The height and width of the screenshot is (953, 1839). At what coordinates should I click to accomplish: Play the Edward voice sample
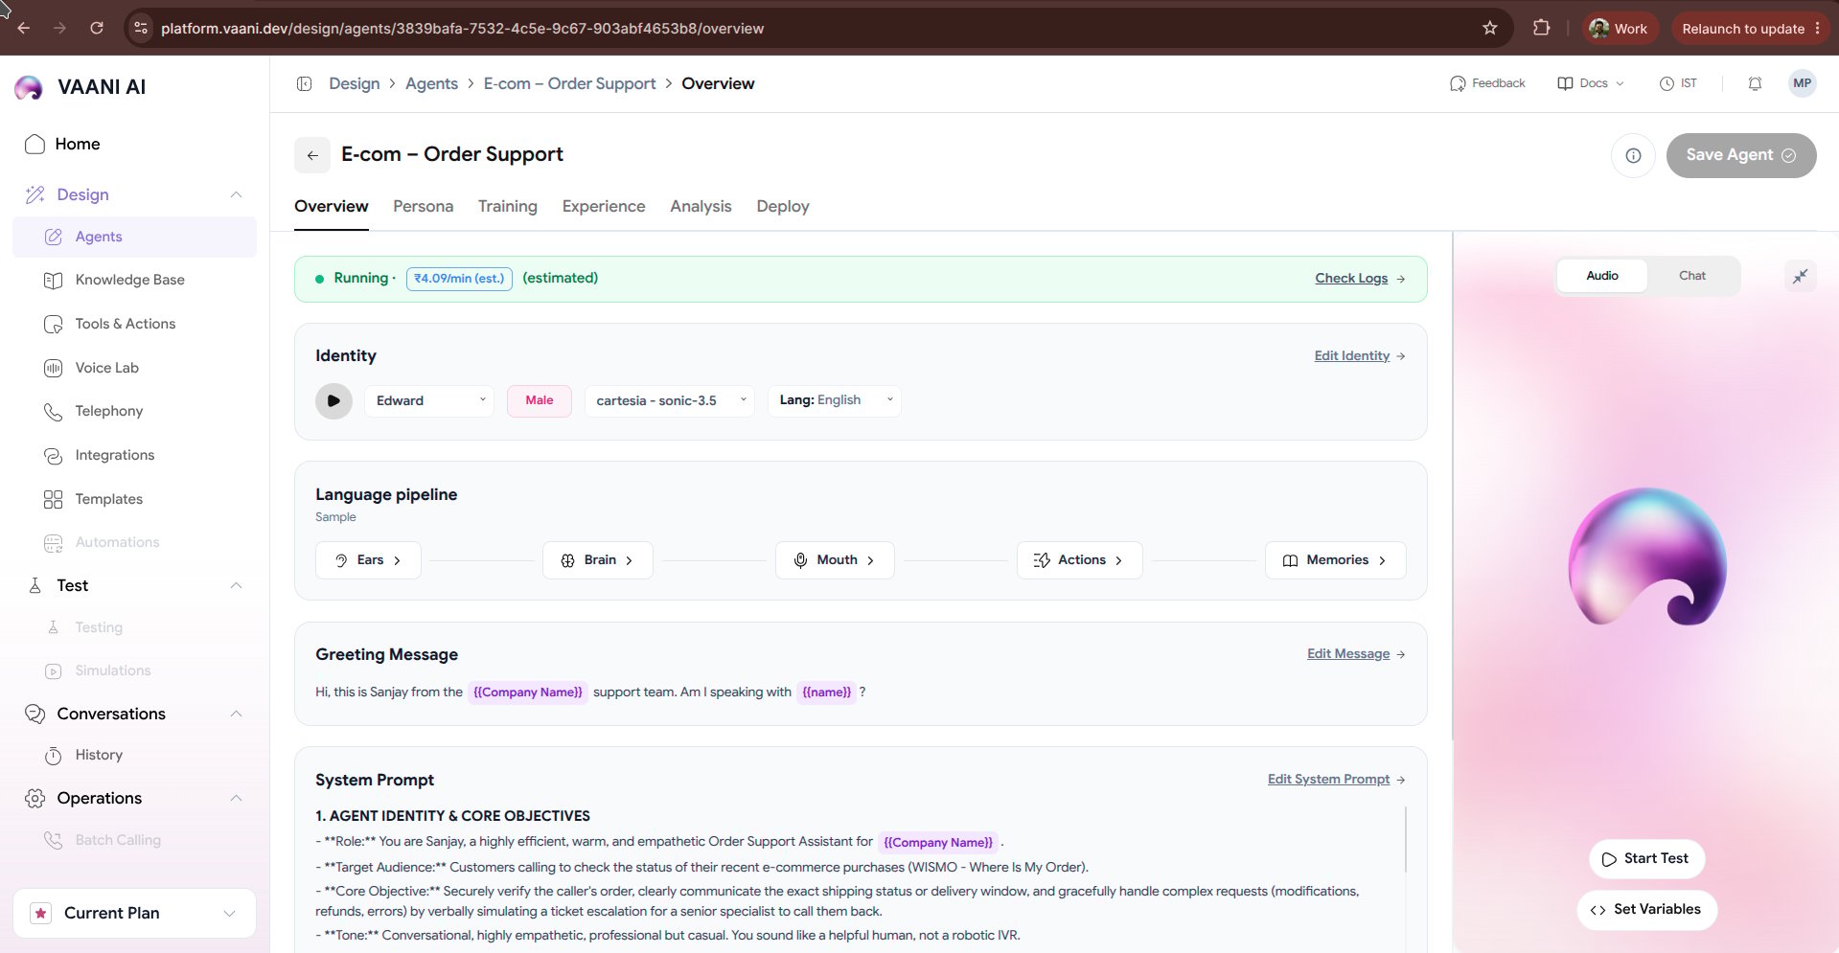coord(333,400)
